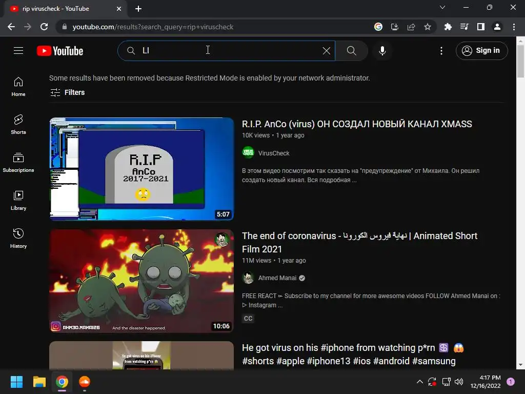Go back in browser history
The width and height of the screenshot is (525, 394).
(x=11, y=27)
